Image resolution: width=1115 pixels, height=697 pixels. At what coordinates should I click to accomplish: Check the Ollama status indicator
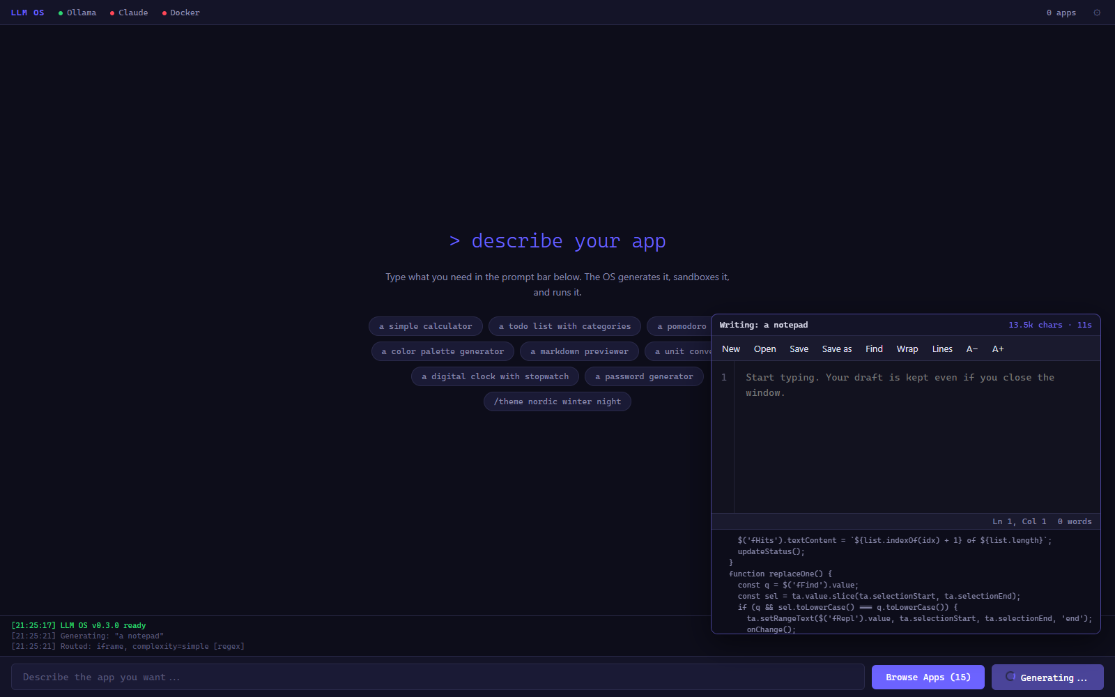(77, 13)
